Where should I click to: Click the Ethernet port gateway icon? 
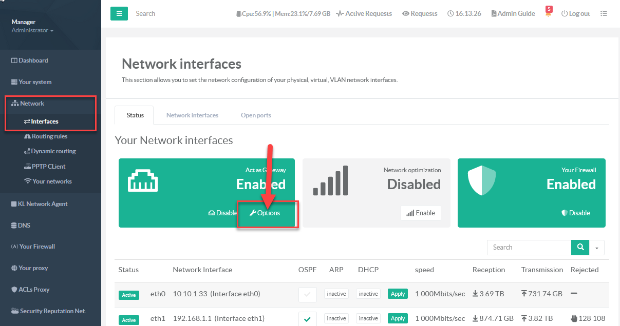(x=143, y=181)
